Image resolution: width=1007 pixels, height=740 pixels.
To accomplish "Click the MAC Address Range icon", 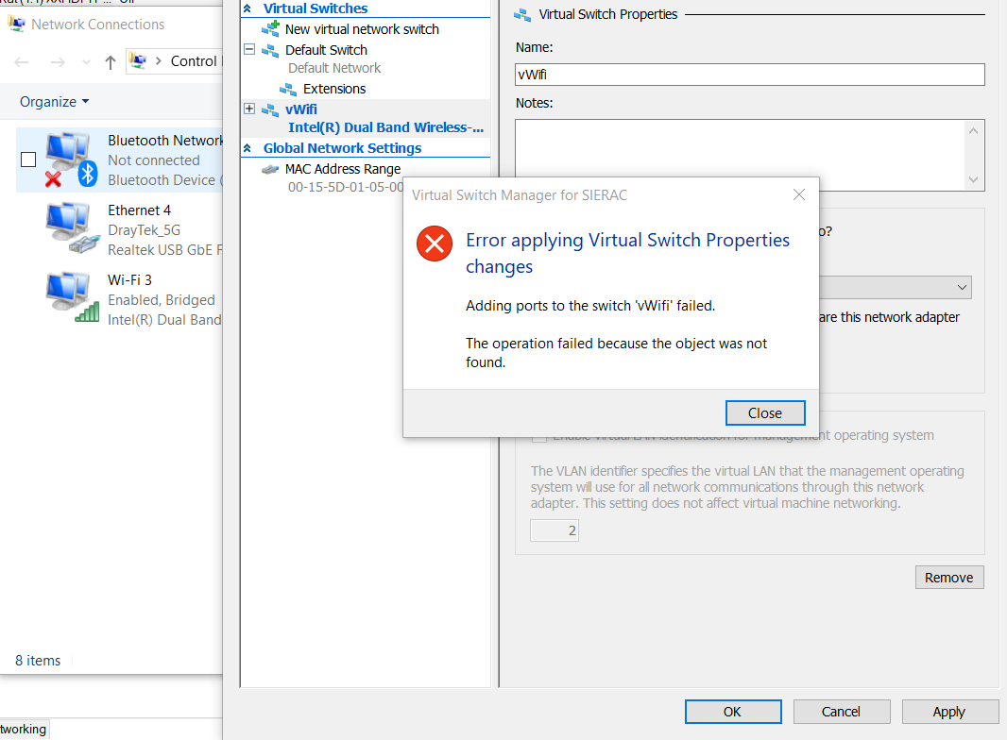I will point(270,170).
